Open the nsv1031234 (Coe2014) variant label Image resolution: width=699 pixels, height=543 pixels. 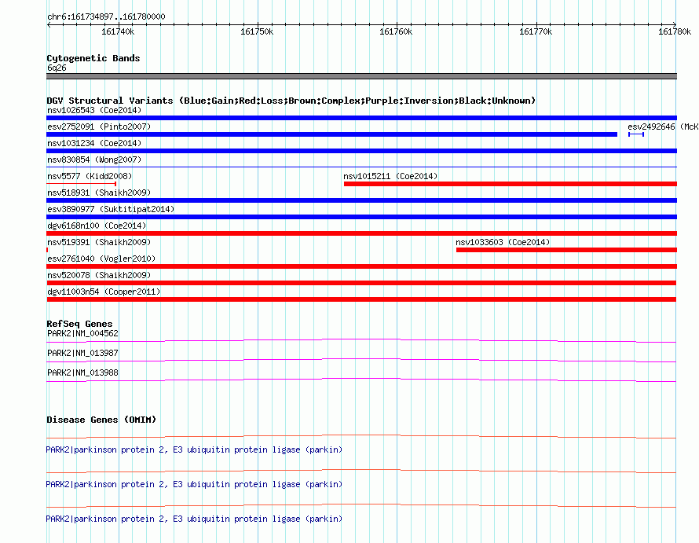click(x=94, y=143)
